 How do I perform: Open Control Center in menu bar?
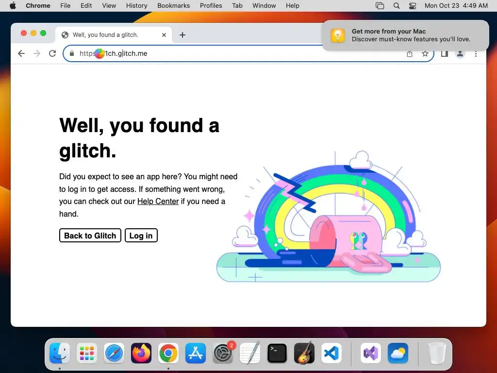click(x=413, y=6)
